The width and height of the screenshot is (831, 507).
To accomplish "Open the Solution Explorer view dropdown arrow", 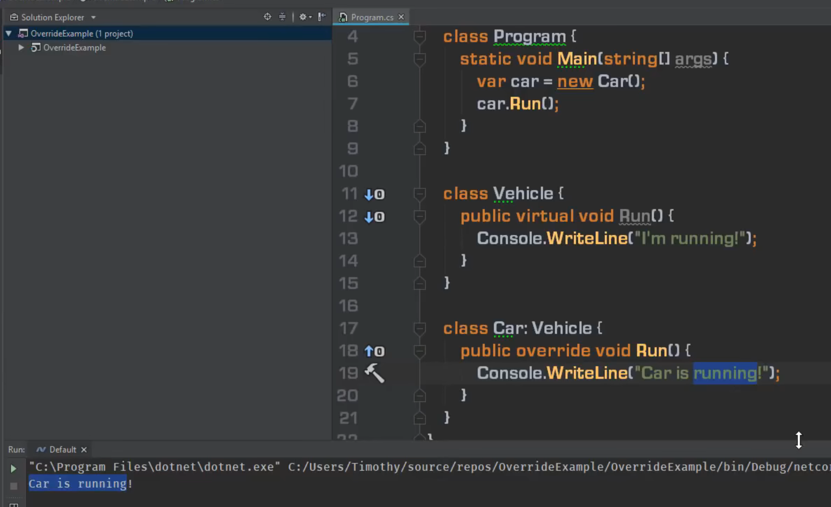I will pos(93,17).
